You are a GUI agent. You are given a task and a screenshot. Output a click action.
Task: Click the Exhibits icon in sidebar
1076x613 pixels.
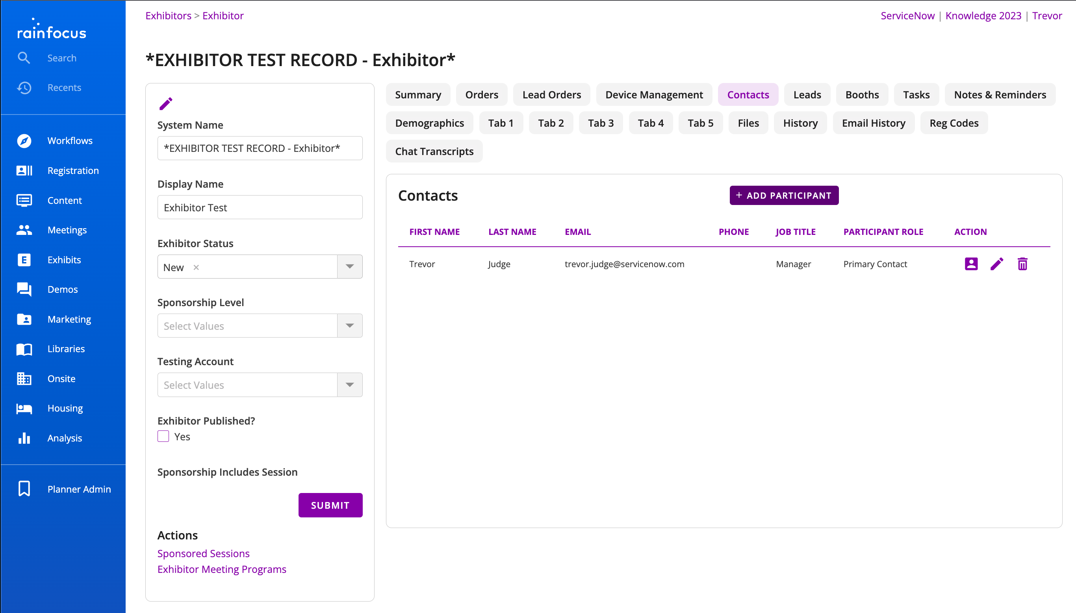[x=24, y=260]
